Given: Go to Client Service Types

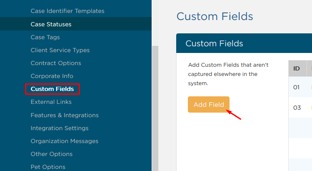Looking at the screenshot, I should click(60, 50).
